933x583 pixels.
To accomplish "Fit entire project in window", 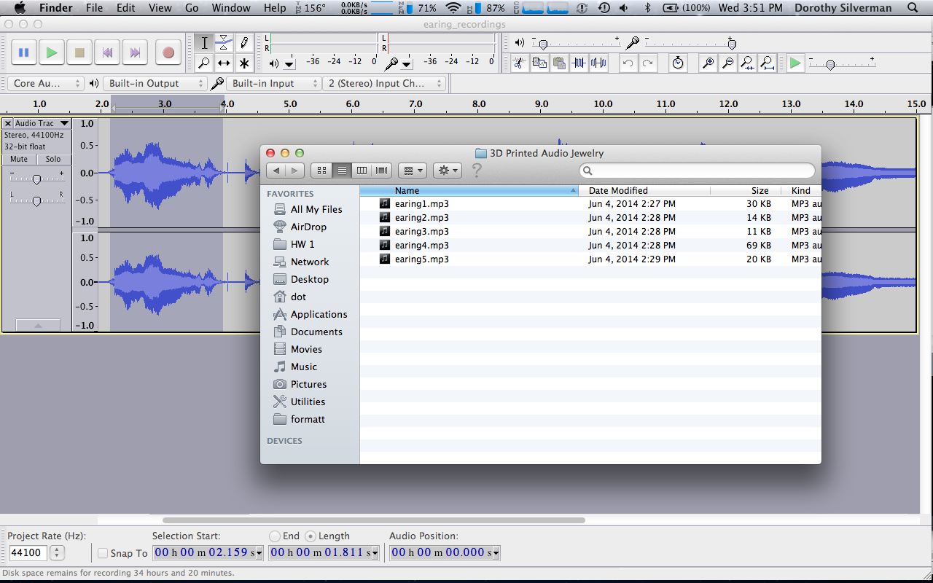I will tap(767, 63).
